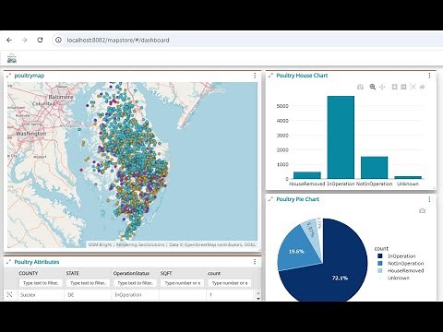Screen dimensions: 443x332
Task: Click the STATE column header
Action: tap(73, 273)
